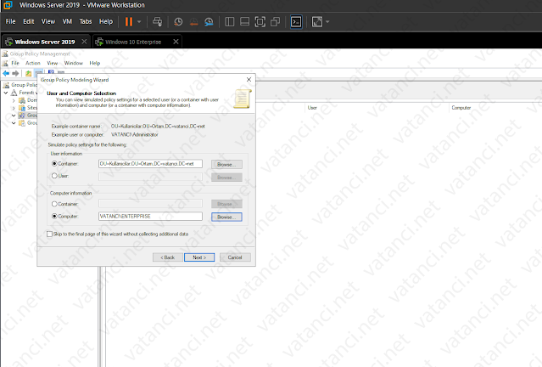Take a snapshot using the clock-plus icon
Viewport: 542px width, 367px height.
coord(178,22)
